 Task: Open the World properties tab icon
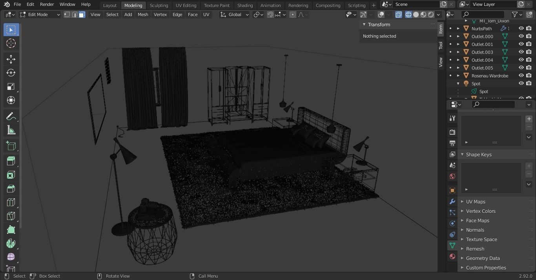click(x=452, y=176)
